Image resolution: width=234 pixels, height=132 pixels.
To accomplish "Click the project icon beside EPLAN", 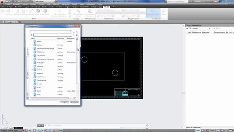I will [35, 91].
